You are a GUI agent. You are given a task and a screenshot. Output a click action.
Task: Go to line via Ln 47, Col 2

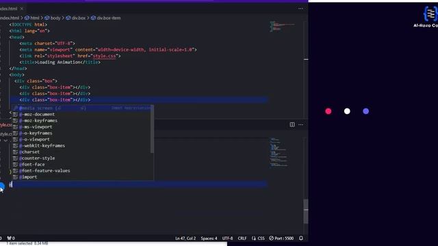point(185,238)
